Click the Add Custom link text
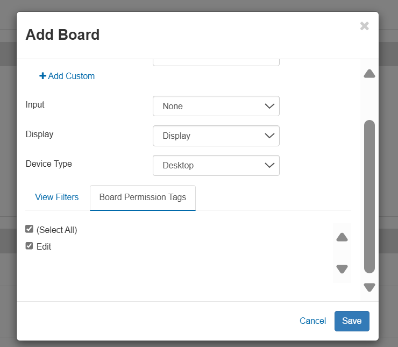 [71, 76]
